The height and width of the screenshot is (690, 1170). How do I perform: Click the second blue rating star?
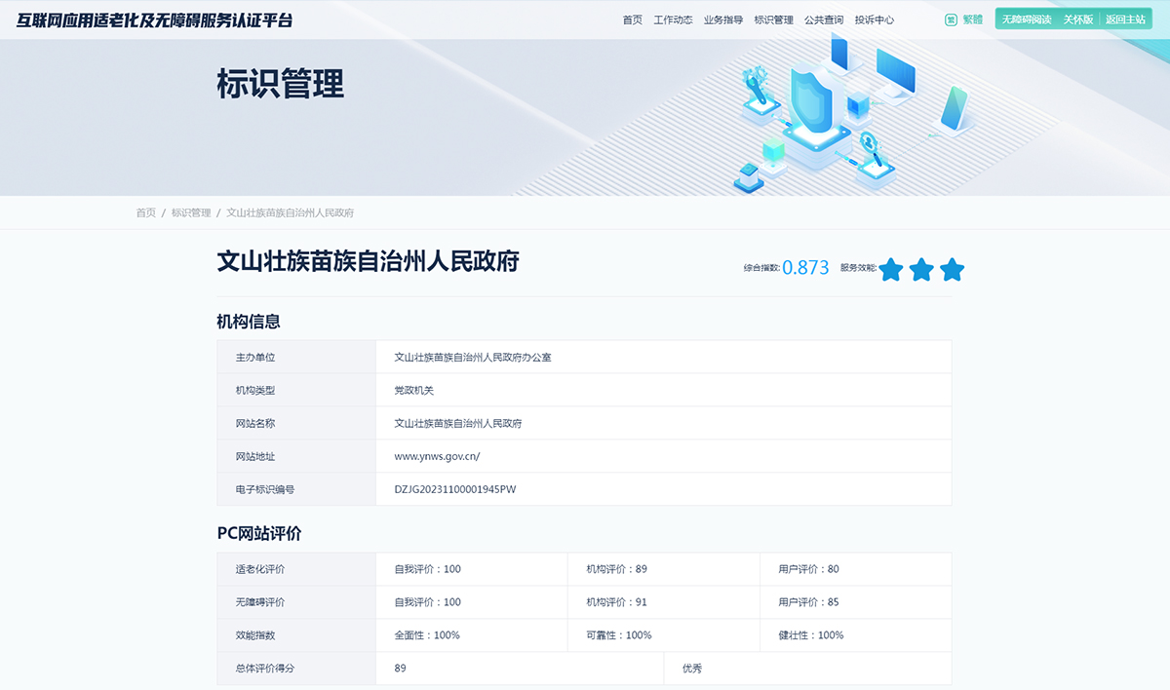coord(921,270)
